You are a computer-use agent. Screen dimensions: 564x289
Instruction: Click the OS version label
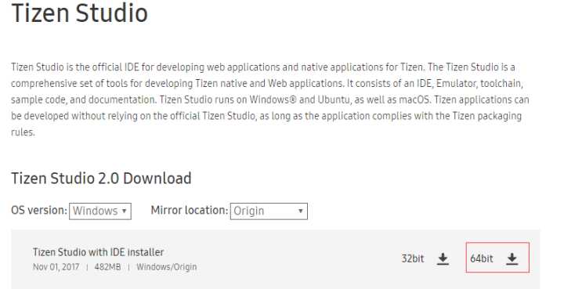tap(39, 210)
